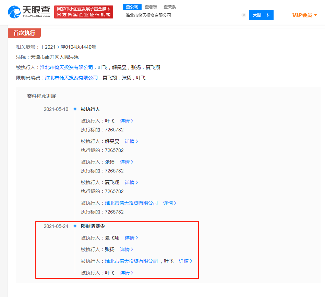The height and width of the screenshot is (297, 325).
Task: Expand 详情 for 解昊旻 entry
Action: click(x=131, y=141)
